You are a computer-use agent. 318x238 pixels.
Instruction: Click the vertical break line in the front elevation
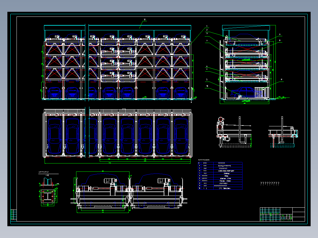coord(87,63)
